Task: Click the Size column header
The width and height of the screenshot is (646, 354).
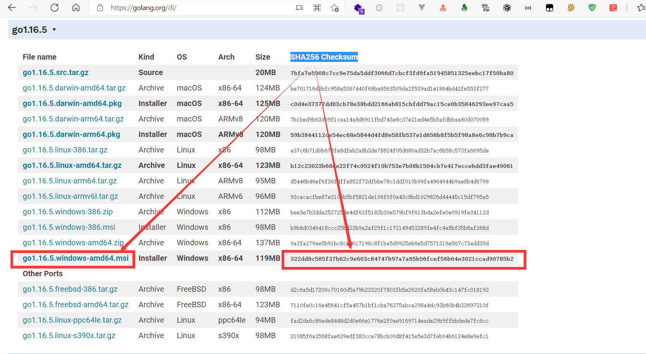Action: [x=263, y=57]
